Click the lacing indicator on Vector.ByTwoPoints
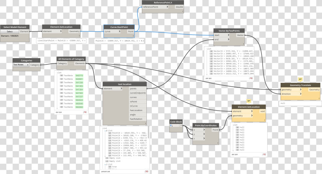Screen dimensions: 322x174 243,44
